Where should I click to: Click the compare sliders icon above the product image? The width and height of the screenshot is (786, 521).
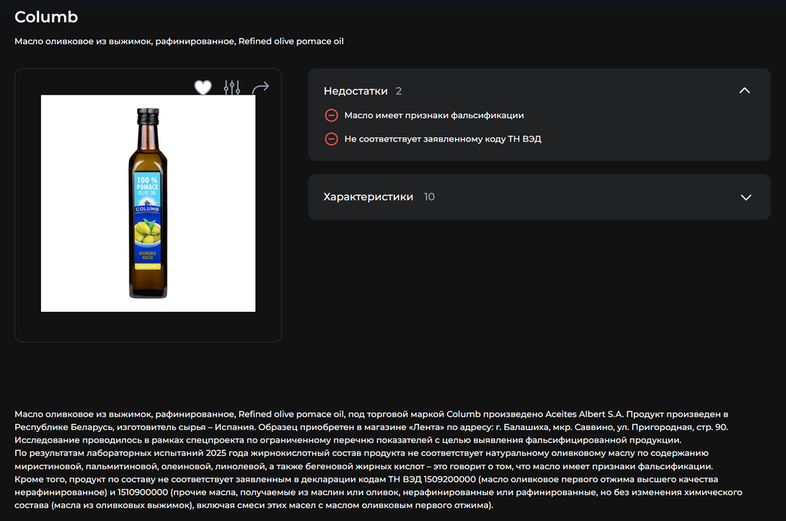(x=231, y=88)
